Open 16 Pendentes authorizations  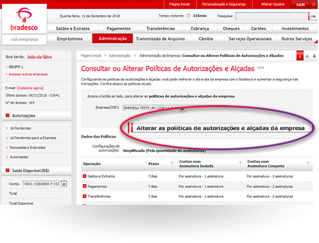[x=21, y=128]
